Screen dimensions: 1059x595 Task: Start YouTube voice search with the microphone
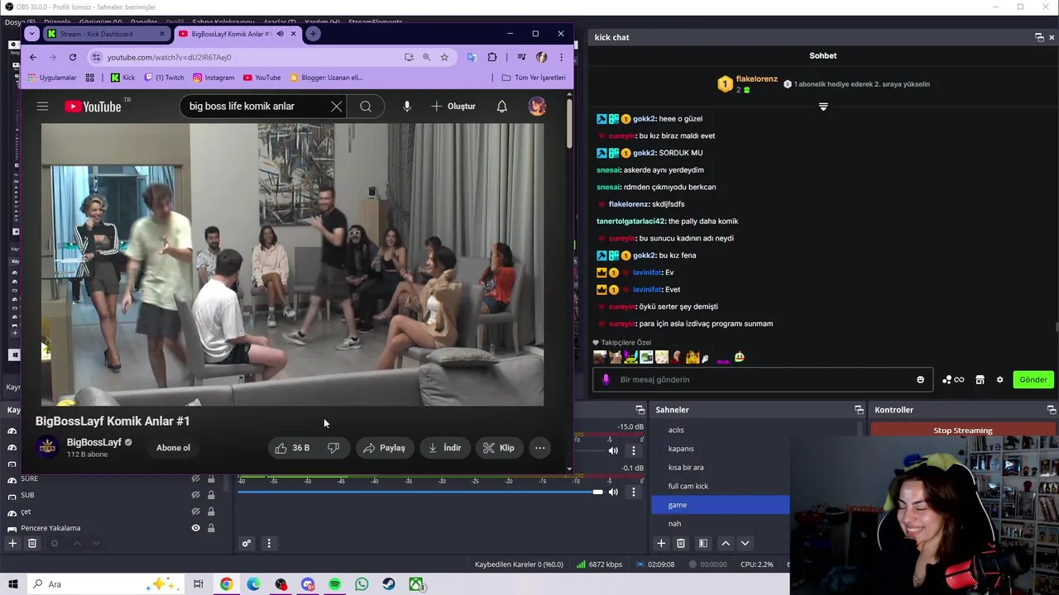[406, 106]
